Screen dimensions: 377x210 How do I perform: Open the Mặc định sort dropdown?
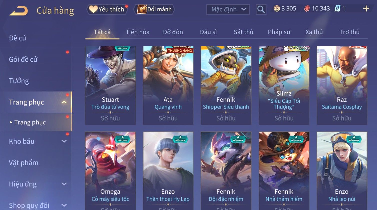(228, 9)
